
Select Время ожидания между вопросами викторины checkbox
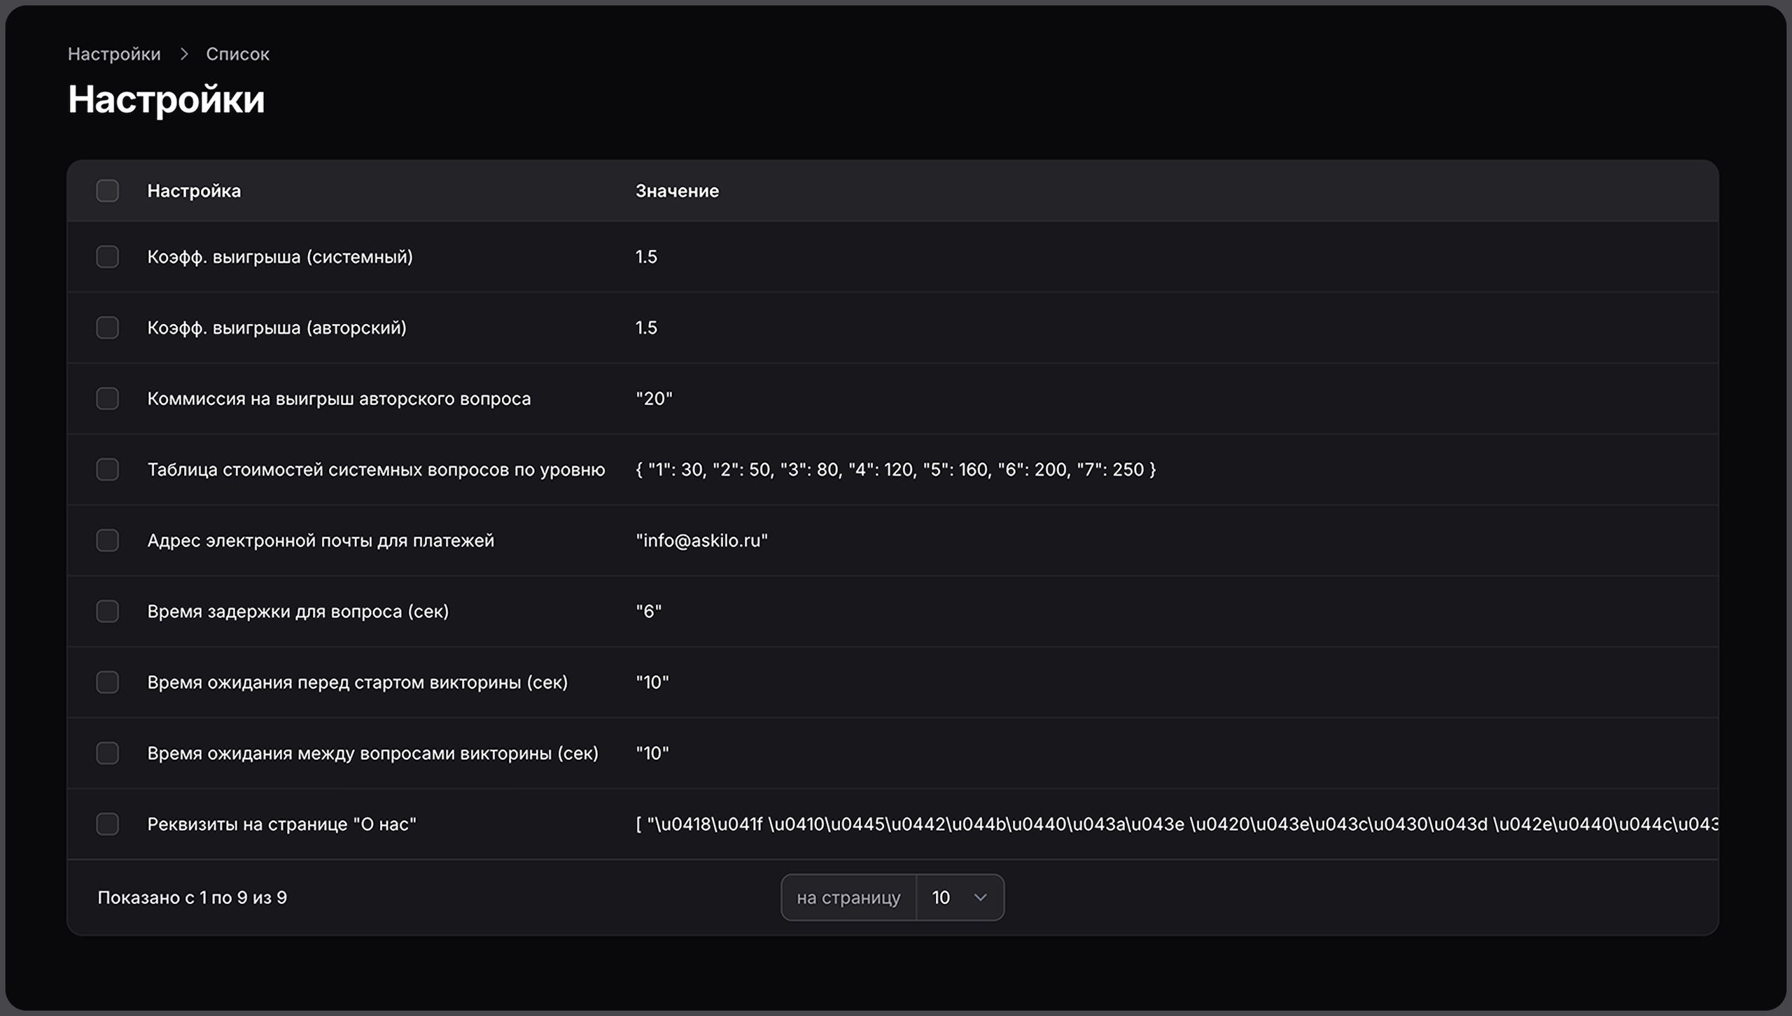107,754
